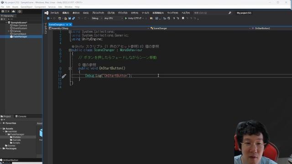Select FadeManager in Hierarchy
The height and width of the screenshot is (164, 292).
(x=20, y=36)
